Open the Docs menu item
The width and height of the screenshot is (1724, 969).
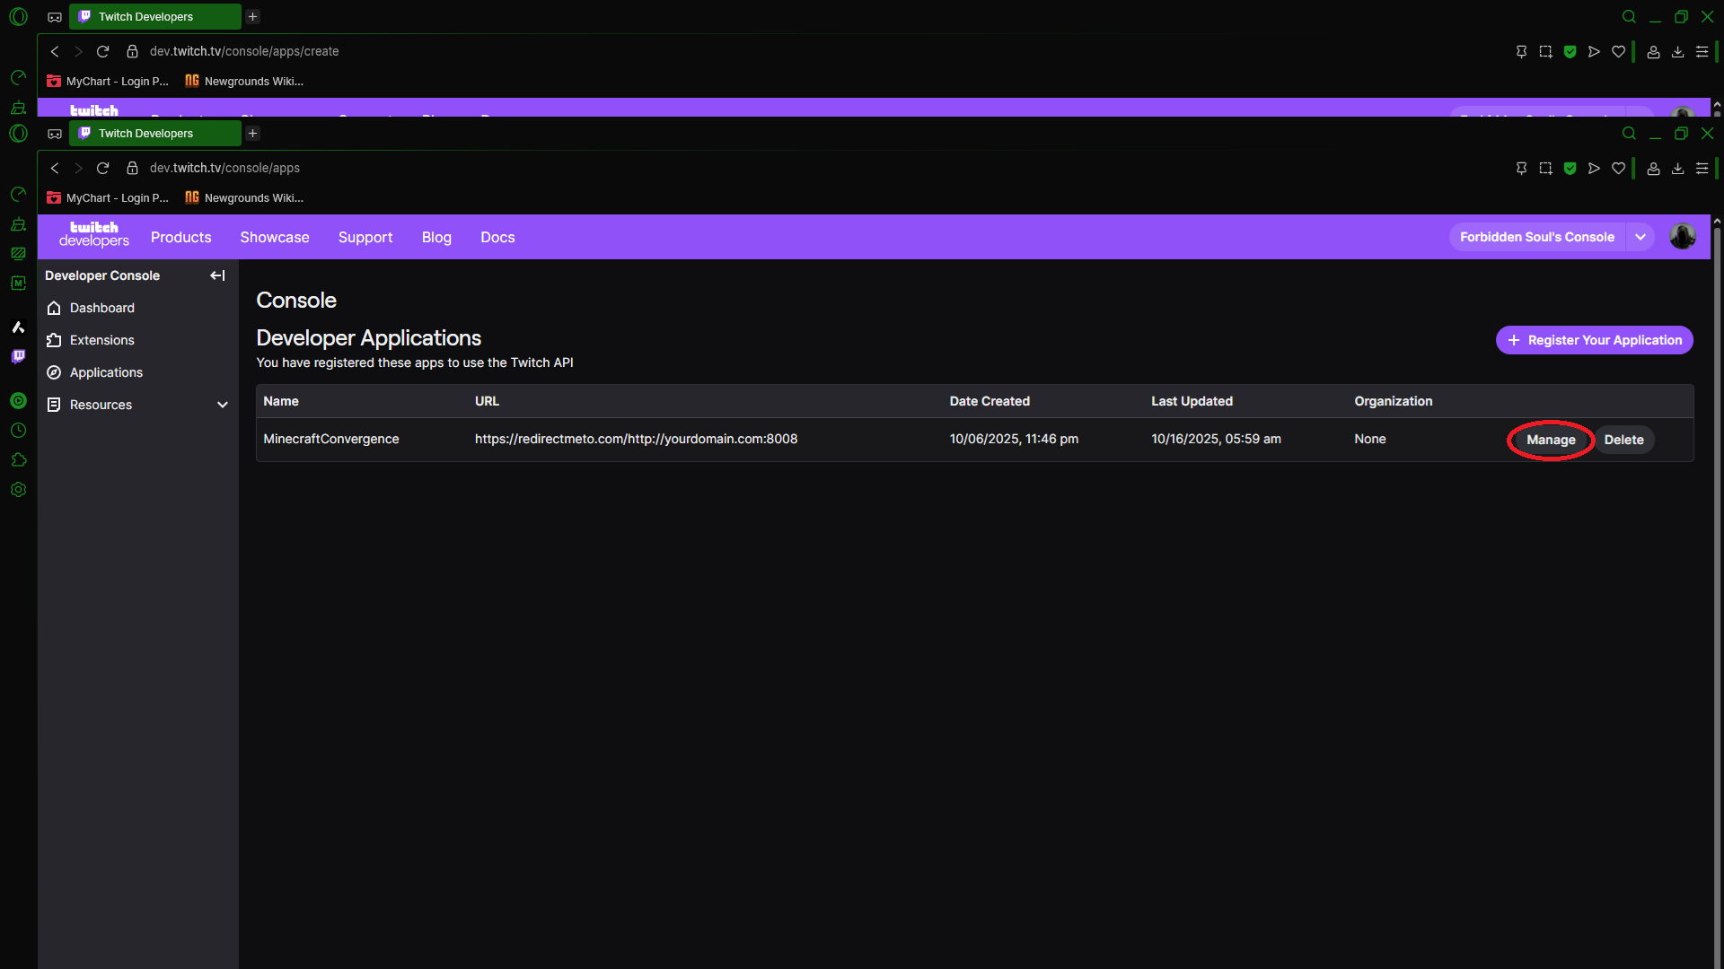[x=497, y=237]
